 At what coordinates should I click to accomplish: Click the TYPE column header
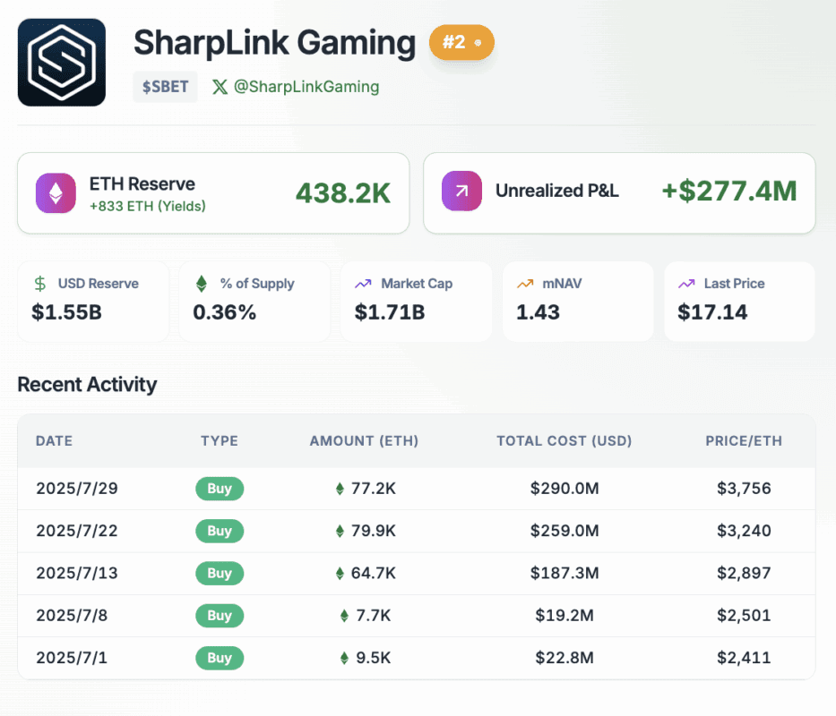pyautogui.click(x=220, y=440)
